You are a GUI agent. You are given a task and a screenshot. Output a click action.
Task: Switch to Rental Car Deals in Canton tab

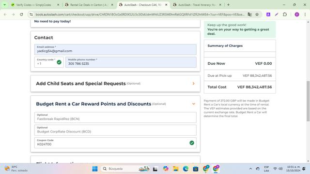[x=89, y=5]
